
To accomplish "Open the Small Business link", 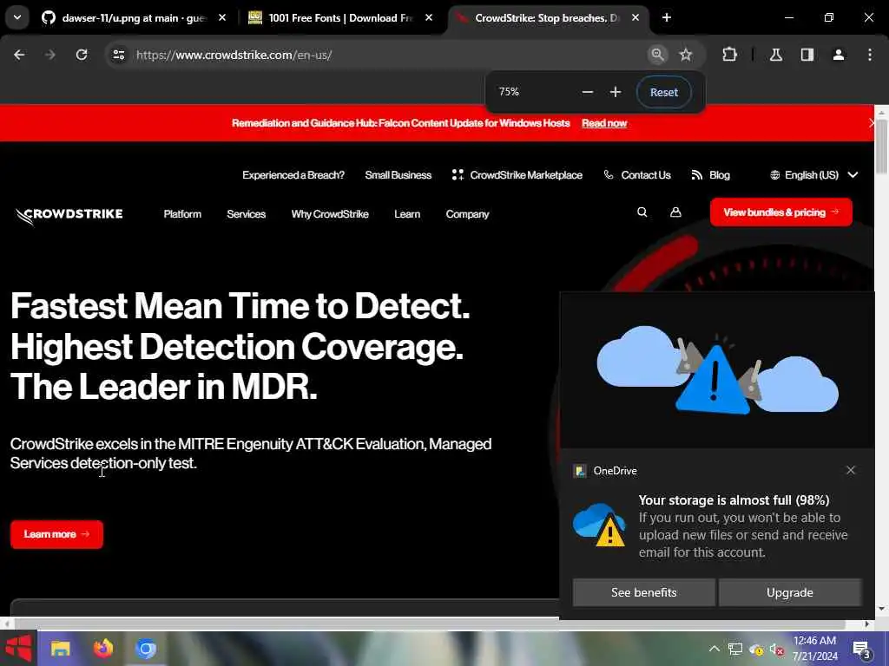I will coord(398,175).
